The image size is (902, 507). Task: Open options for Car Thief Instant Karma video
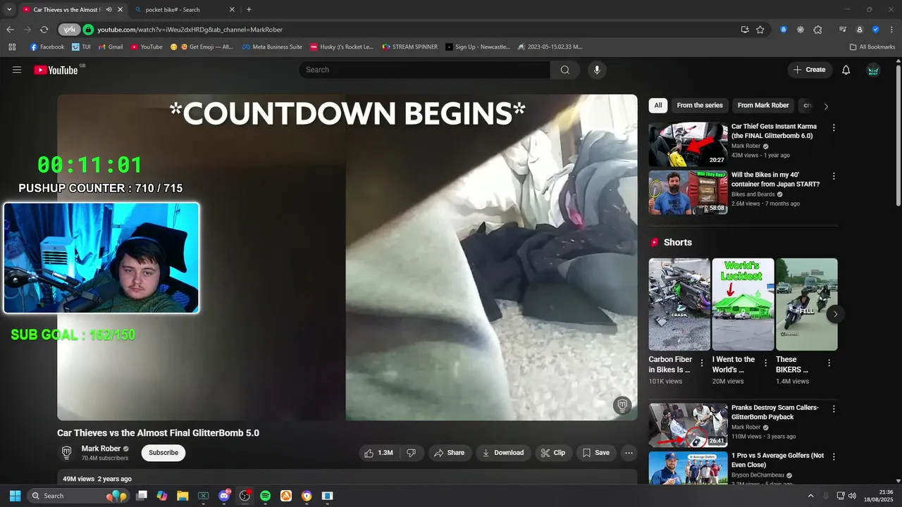click(x=834, y=128)
